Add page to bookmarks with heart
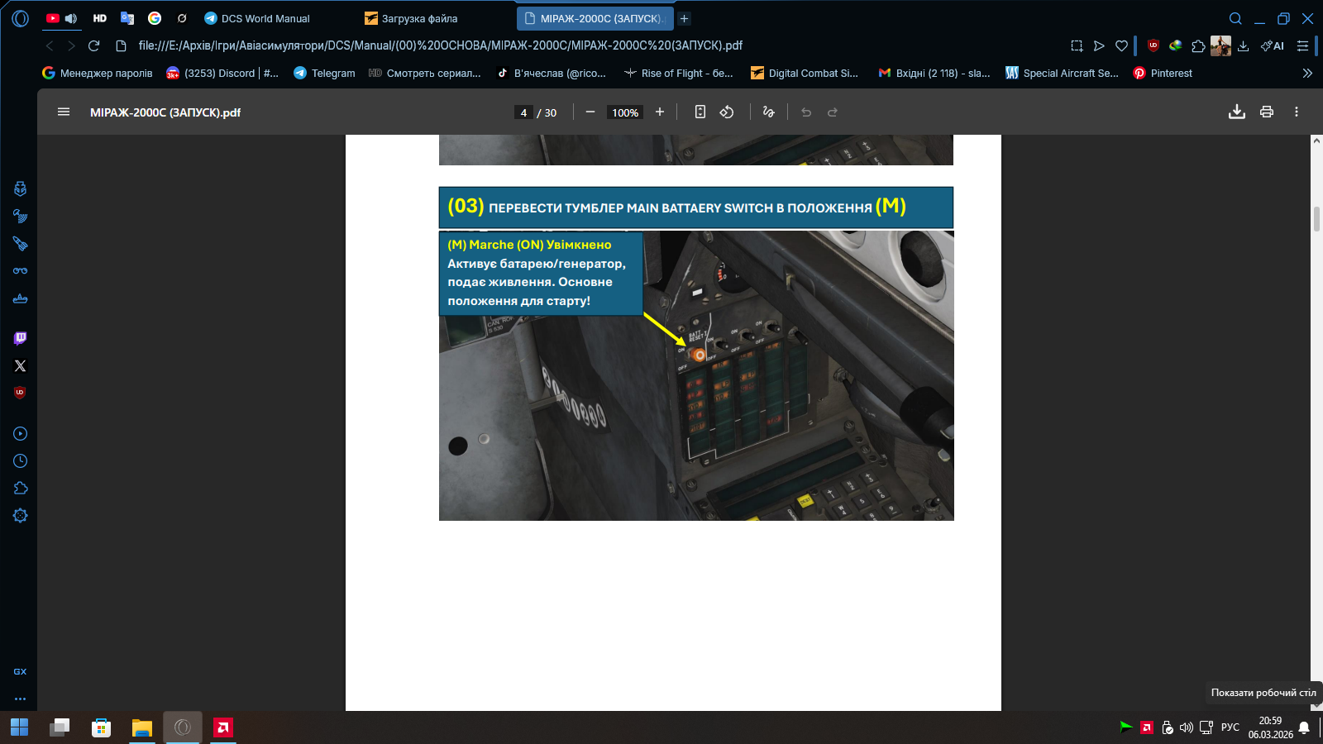This screenshot has height=744, width=1323. point(1121,45)
